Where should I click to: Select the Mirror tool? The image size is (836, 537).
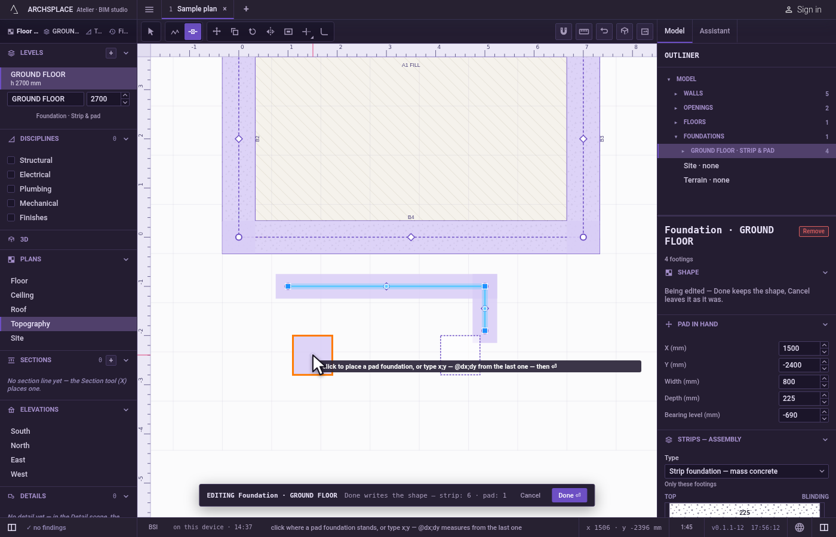coord(271,32)
